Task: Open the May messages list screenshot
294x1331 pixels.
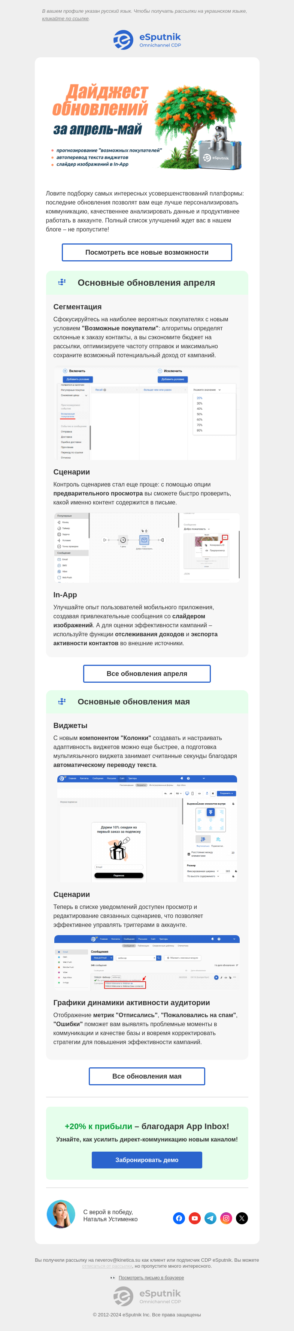Action: point(147,962)
